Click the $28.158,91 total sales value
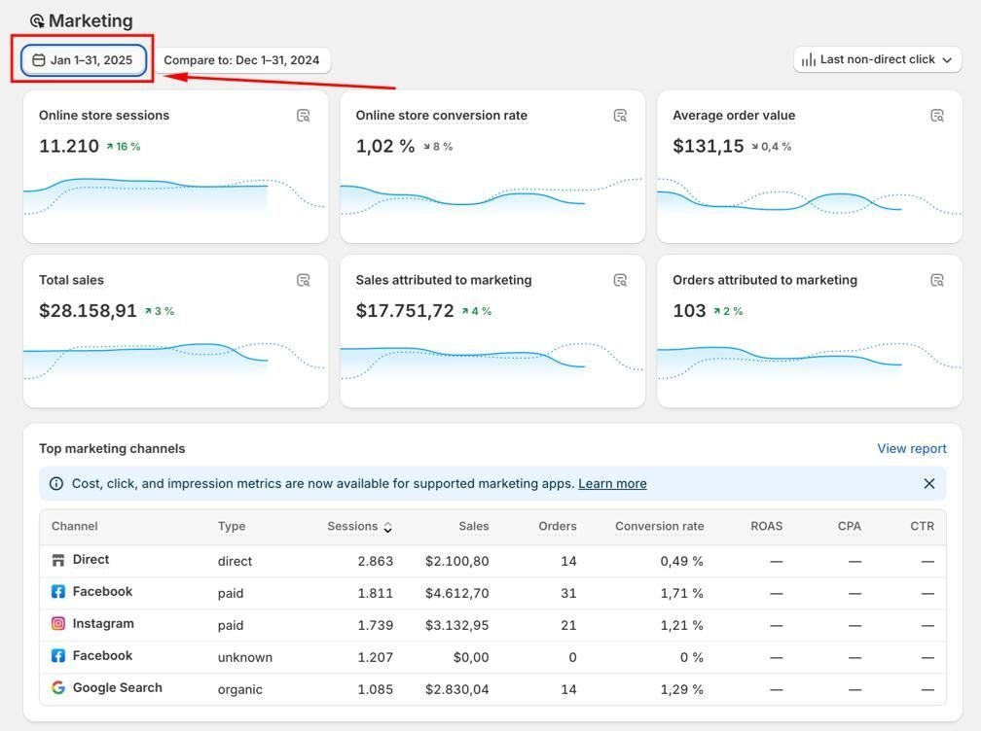The height and width of the screenshot is (731, 982). (88, 311)
